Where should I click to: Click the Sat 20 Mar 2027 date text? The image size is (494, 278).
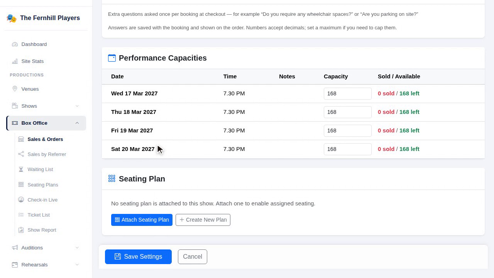(133, 149)
